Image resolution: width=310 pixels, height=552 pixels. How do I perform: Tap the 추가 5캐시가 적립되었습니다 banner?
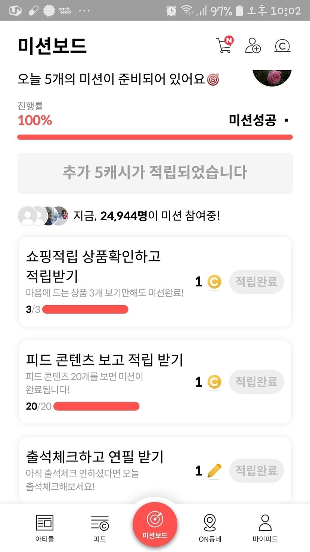155,173
